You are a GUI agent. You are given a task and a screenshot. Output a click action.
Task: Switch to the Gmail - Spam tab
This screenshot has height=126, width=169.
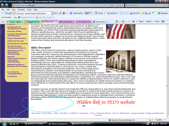(15, 22)
